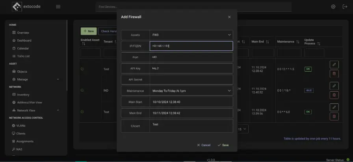Toggle enabled asset check in last row
The width and height of the screenshot is (353, 162).
coord(82,112)
